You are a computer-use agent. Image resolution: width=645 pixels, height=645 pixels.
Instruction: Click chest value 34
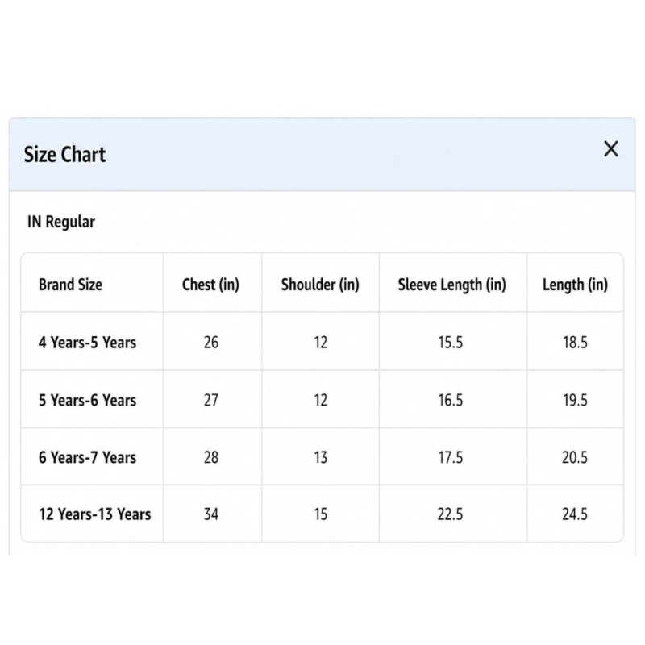coord(211,514)
